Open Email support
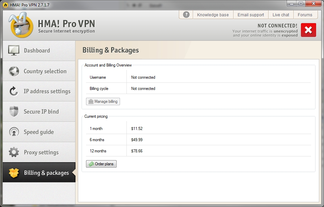The width and height of the screenshot is (324, 207). pos(251,15)
